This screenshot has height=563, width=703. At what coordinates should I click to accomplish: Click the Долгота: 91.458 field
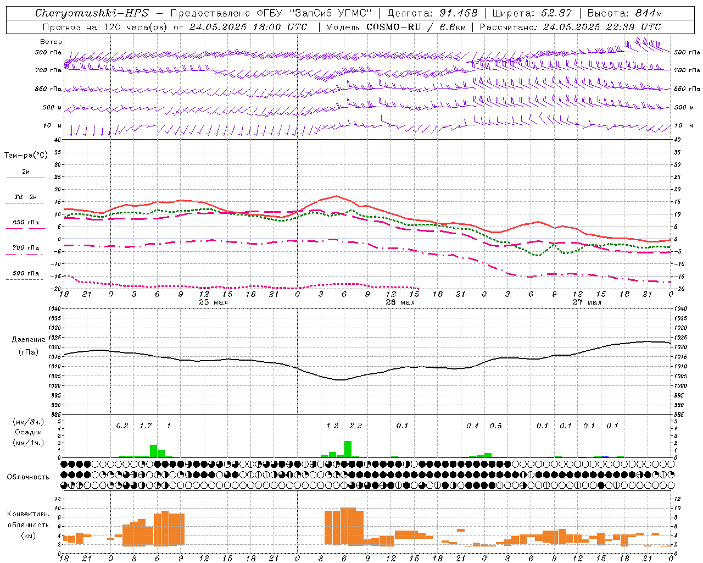click(433, 13)
